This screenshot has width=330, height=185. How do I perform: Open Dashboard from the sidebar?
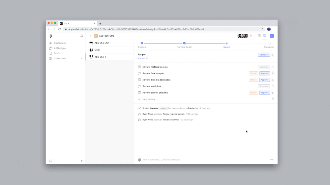[x=60, y=43]
